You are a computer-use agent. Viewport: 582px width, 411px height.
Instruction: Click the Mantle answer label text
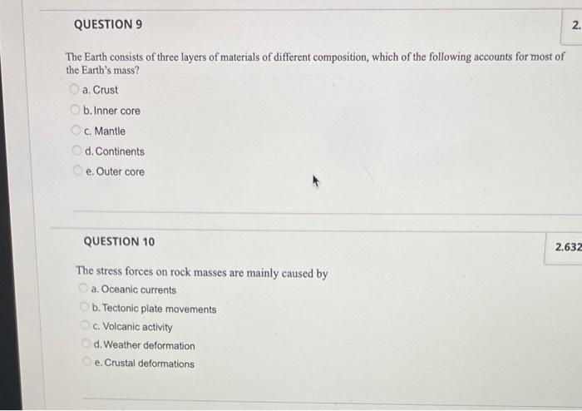coord(110,131)
